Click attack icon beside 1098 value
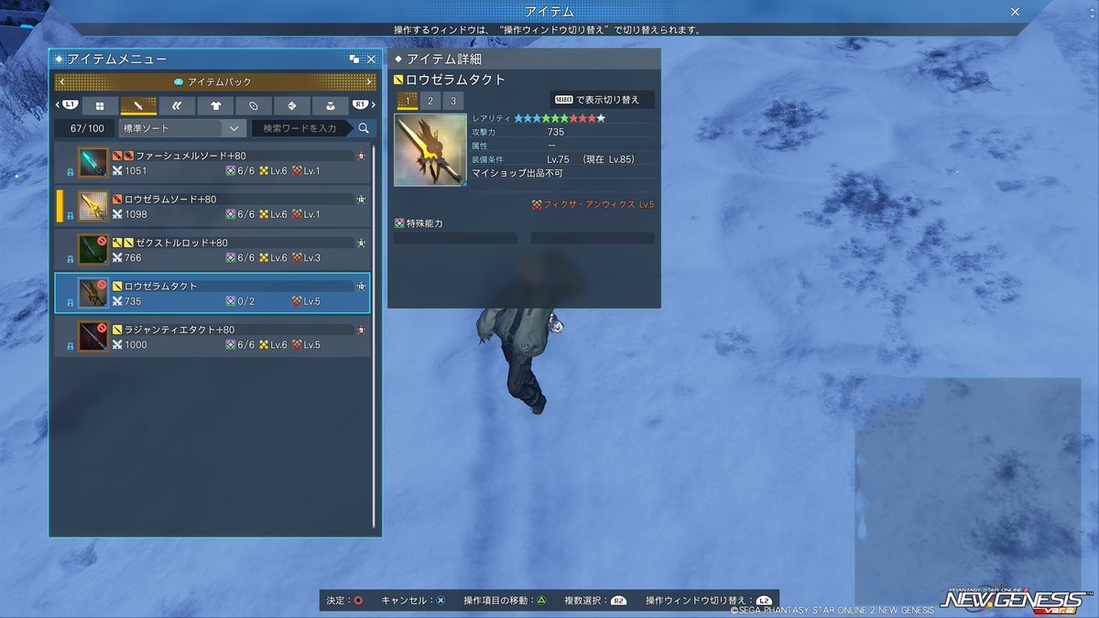This screenshot has width=1099, height=618. [117, 214]
